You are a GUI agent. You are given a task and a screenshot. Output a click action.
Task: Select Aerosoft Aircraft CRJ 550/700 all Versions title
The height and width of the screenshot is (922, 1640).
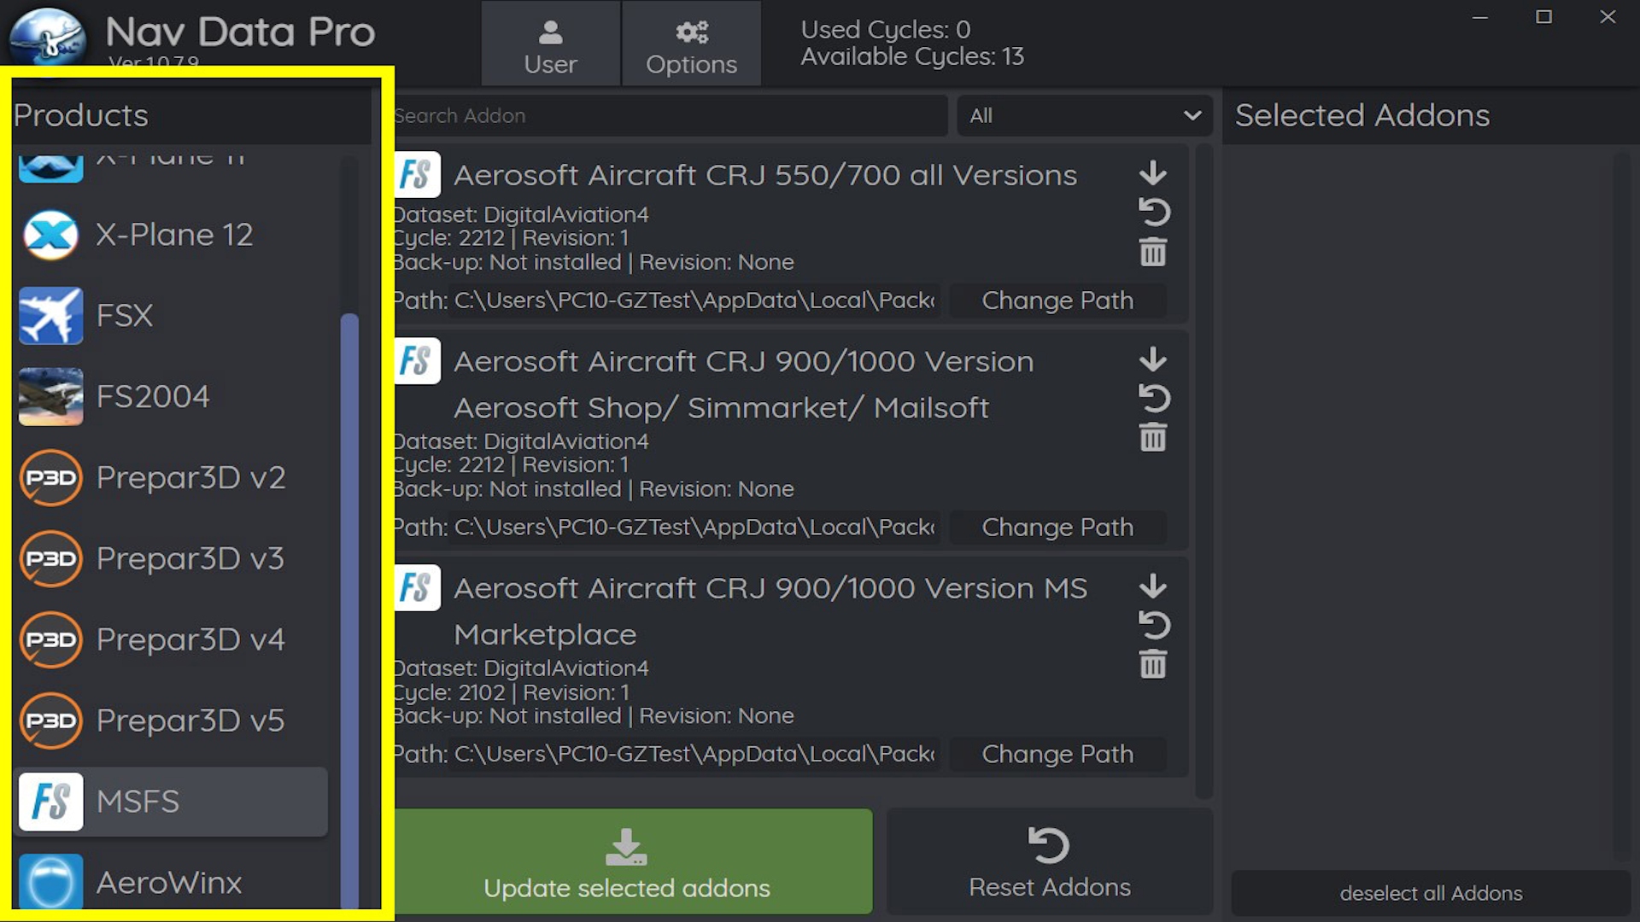coord(765,175)
